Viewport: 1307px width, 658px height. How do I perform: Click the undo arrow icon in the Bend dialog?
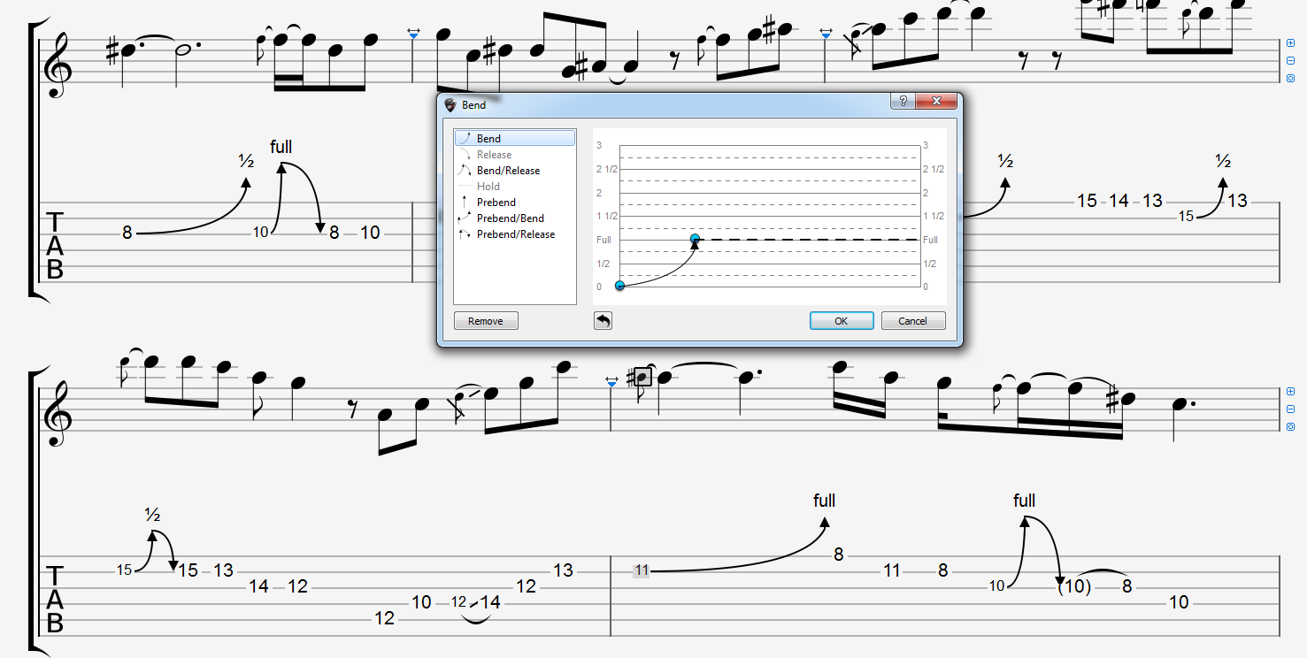click(x=603, y=320)
